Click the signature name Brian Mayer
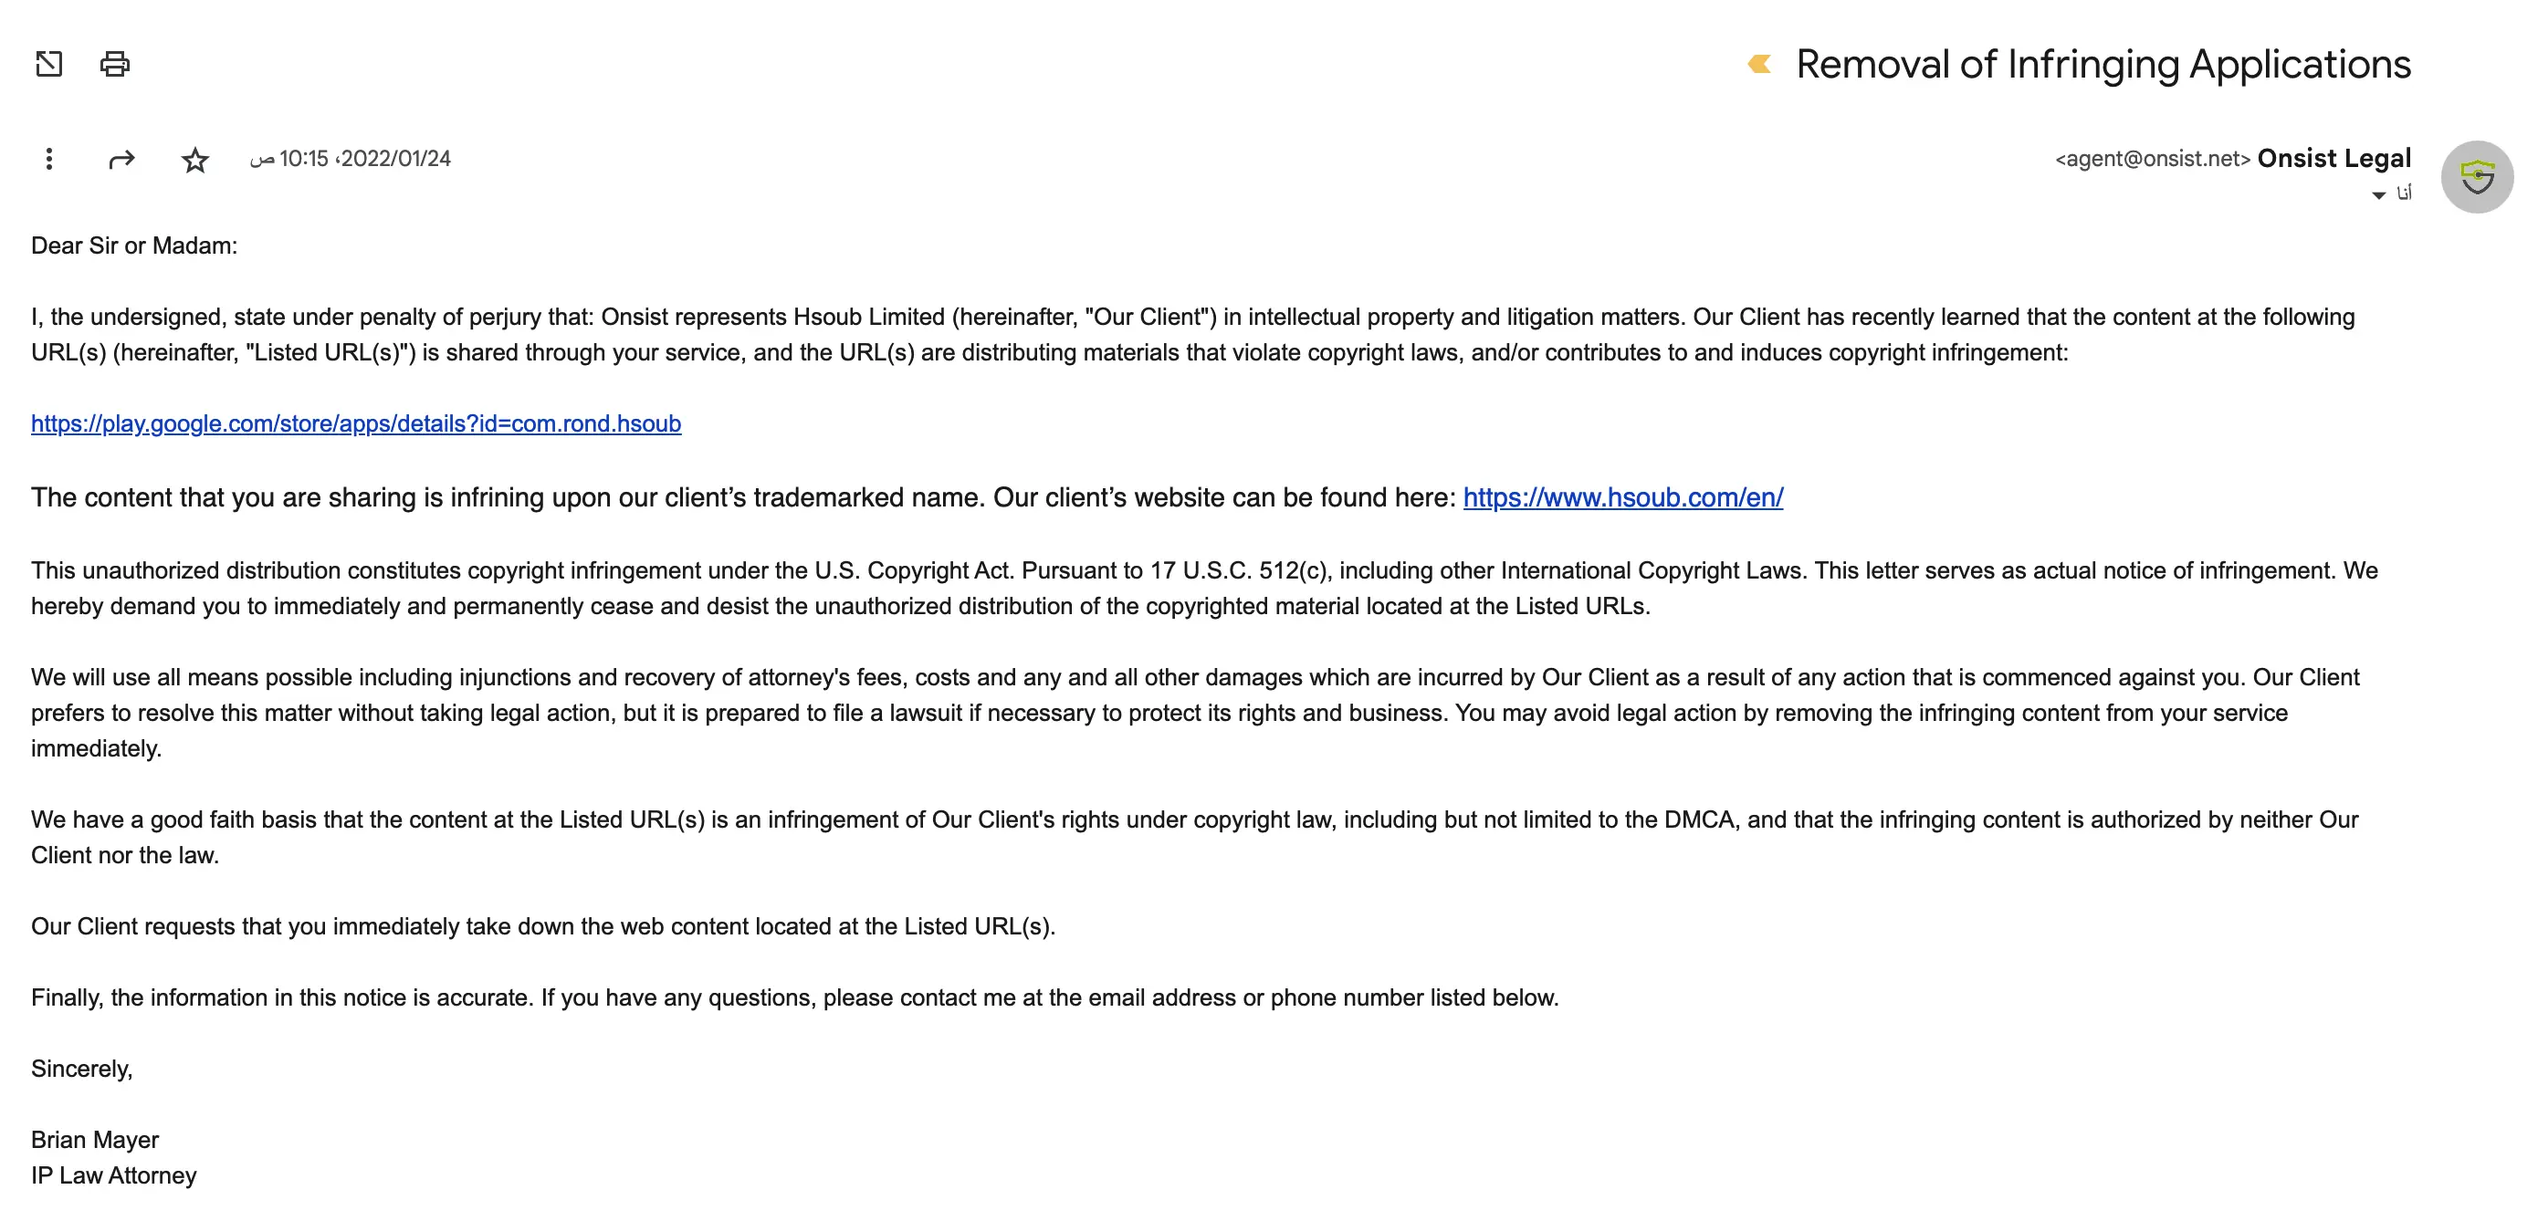Screen dimensions: 2538x1221 click(x=95, y=1139)
